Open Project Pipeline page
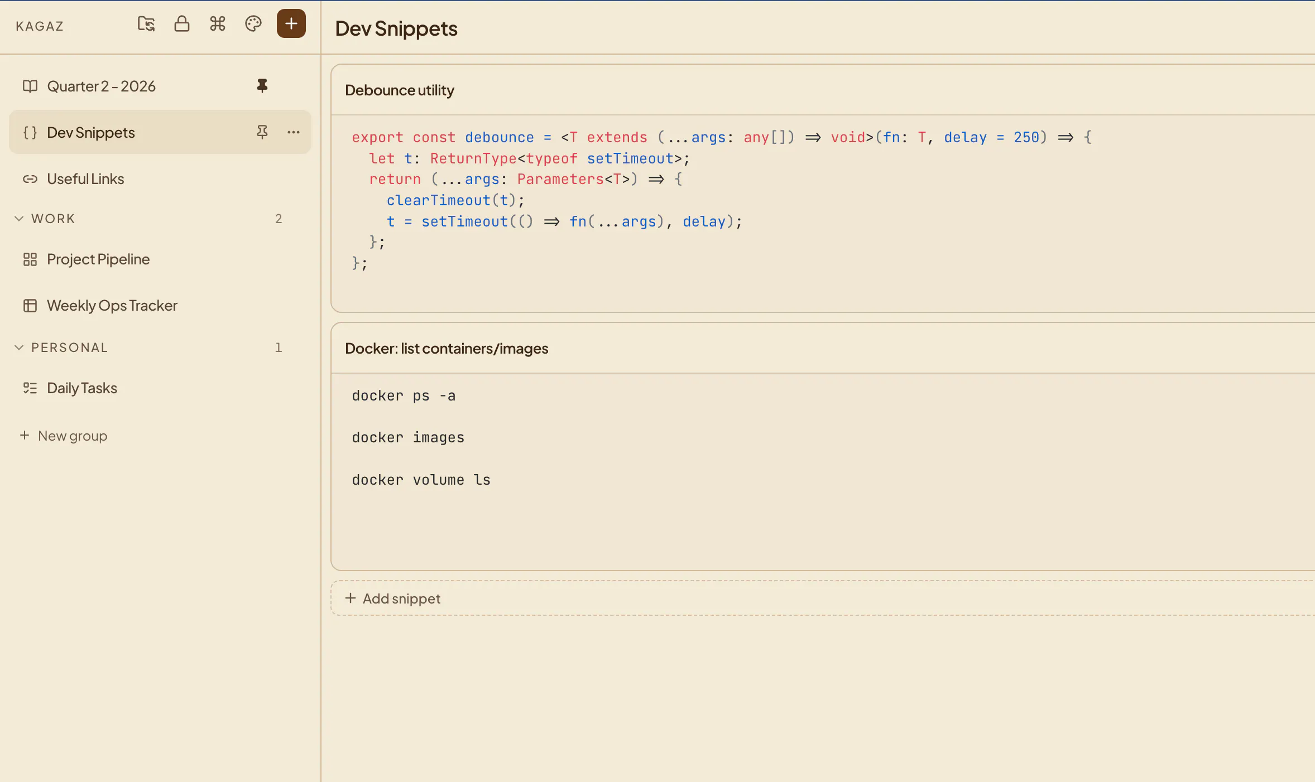Image resolution: width=1315 pixels, height=782 pixels. pyautogui.click(x=160, y=259)
